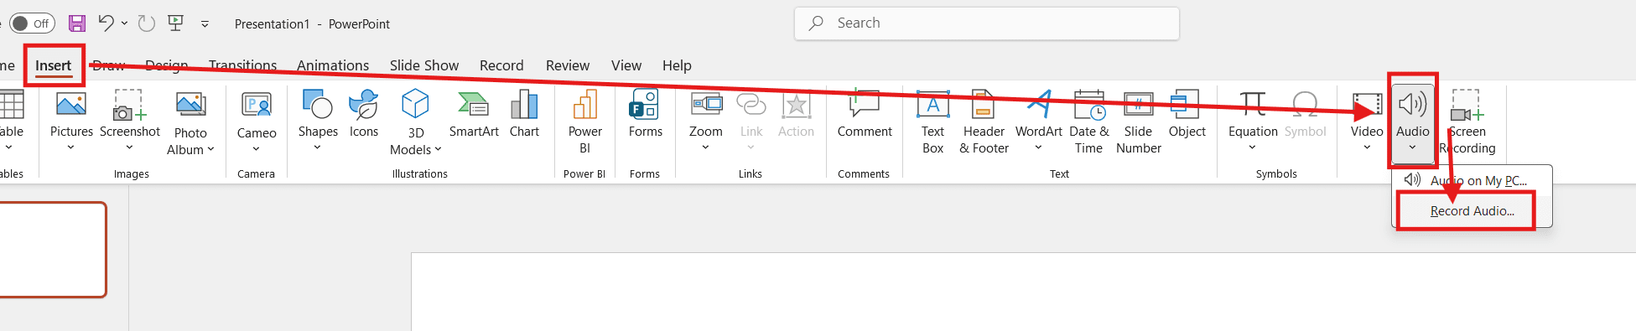
Task: Open the Review tab
Action: (x=568, y=65)
